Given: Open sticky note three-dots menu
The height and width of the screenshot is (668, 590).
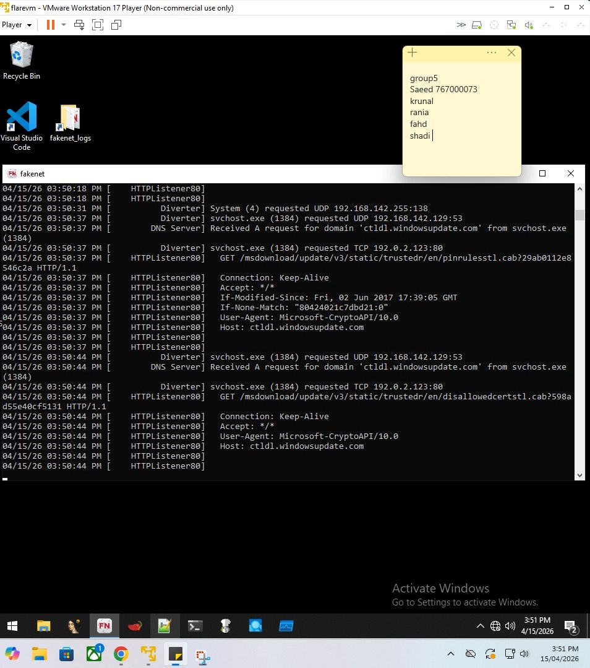Looking at the screenshot, I should pyautogui.click(x=492, y=53).
